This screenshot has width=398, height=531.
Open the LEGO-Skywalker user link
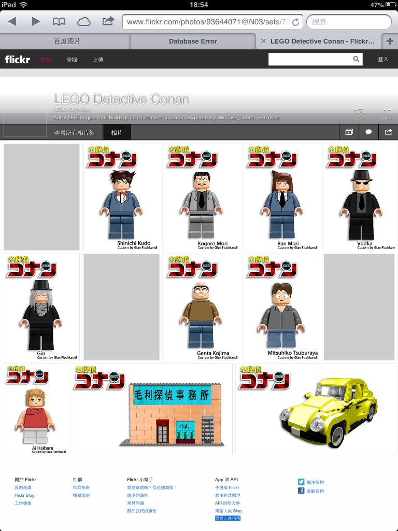72,109
